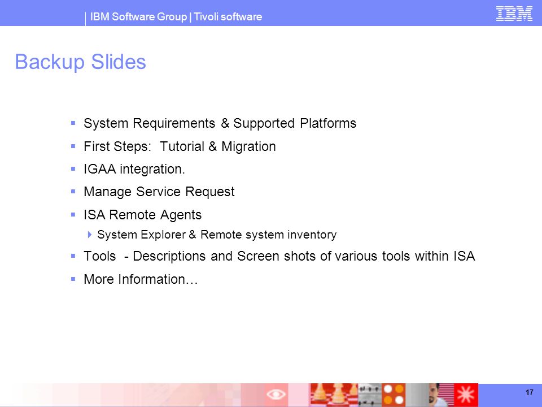Viewport: 542px width, 407px height.
Task: Click the "More Information…" bullet
Action: coord(141,279)
